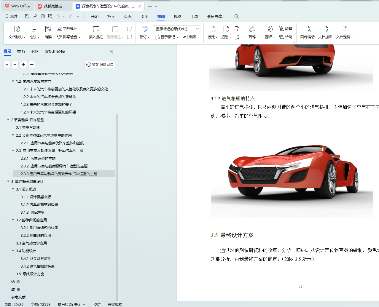The width and height of the screenshot is (379, 307).
Task: Toggle 拼写检查 status in the status bar
Action: click(71, 304)
